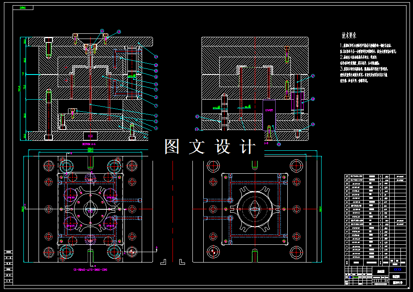
Task: Pick part balloon 20 below SP#35 block
Action: (279, 144)
